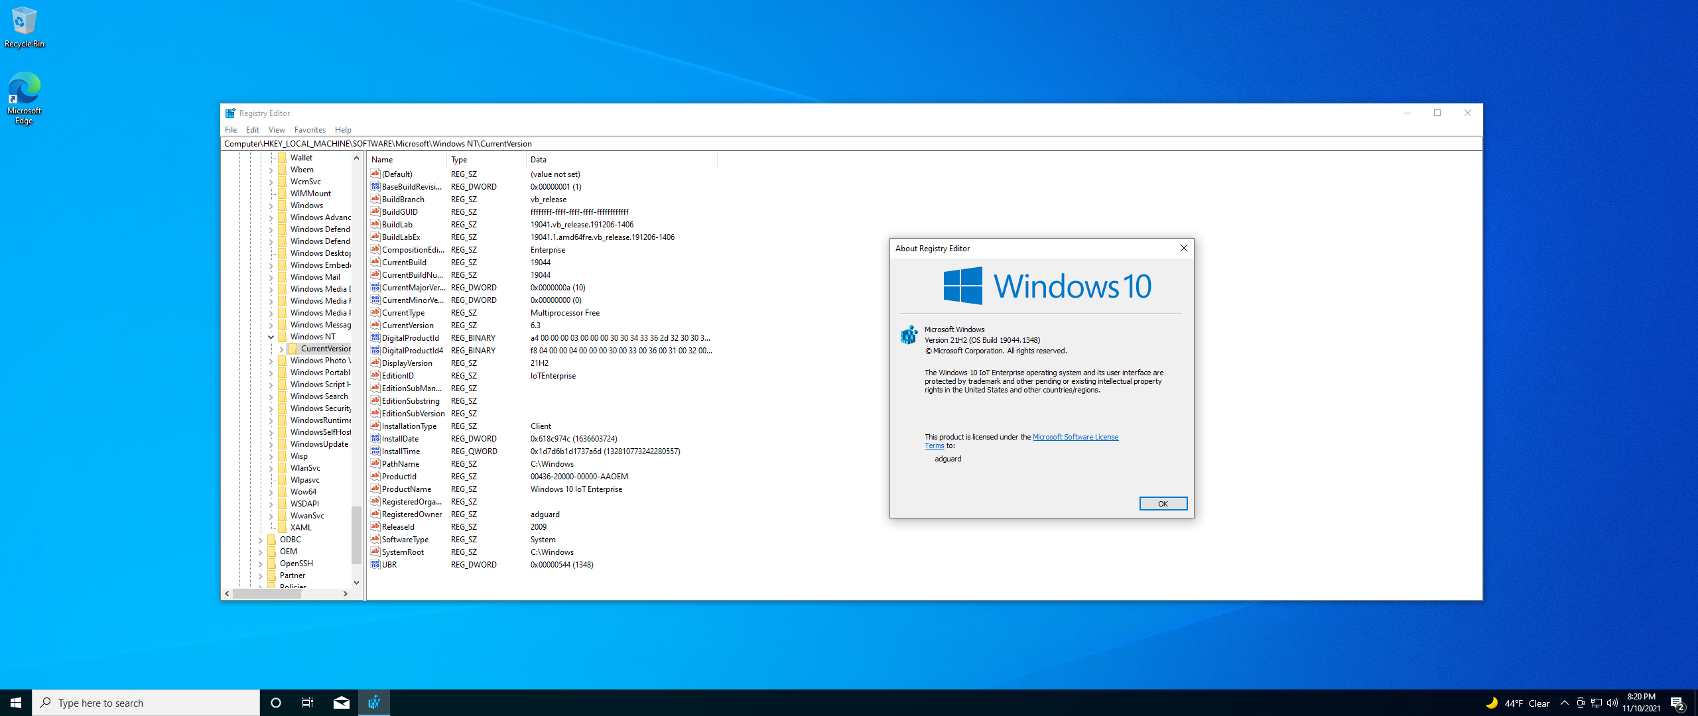Click the tree pane vertical scrollbar thumb
1698x716 pixels.
[x=356, y=536]
